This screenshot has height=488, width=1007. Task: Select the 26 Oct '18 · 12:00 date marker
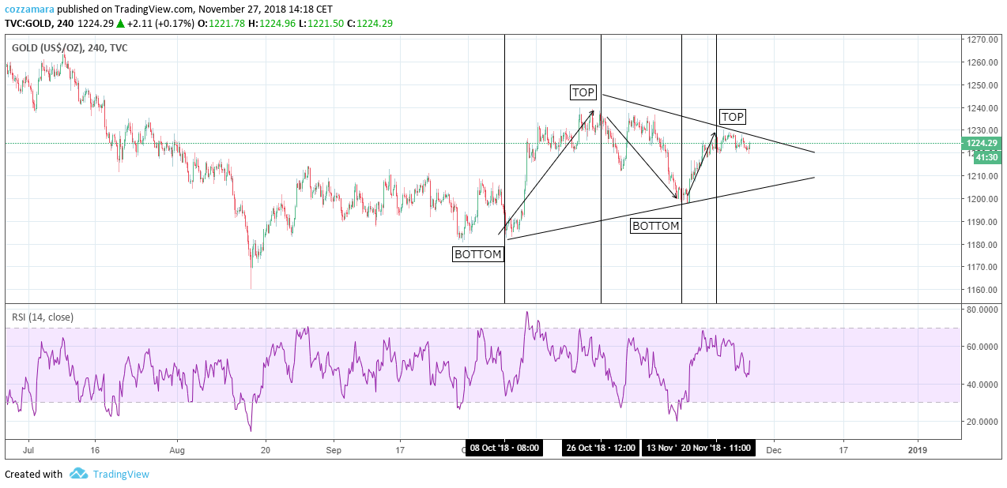point(601,448)
